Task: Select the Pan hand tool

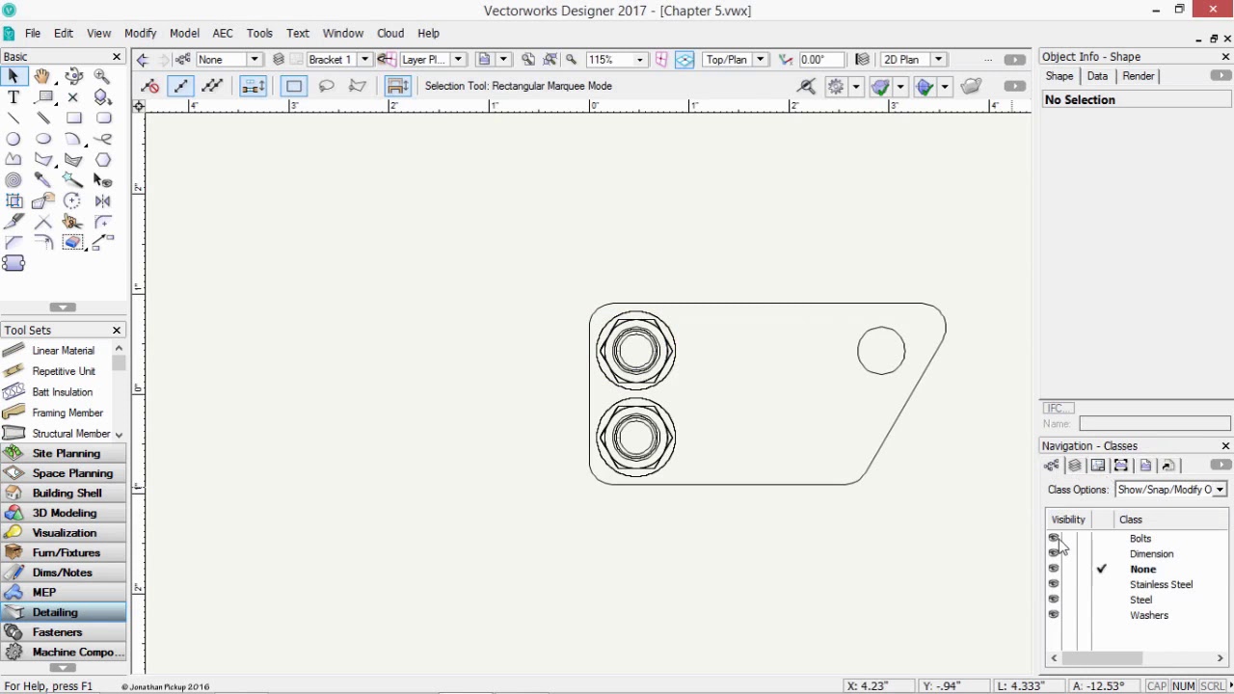Action: click(x=42, y=76)
